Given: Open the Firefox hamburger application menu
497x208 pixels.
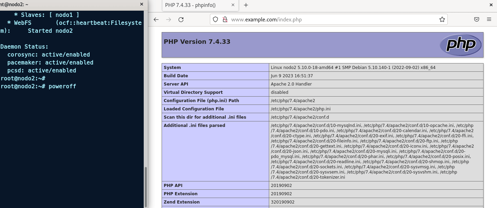Looking at the screenshot, I should (x=489, y=20).
